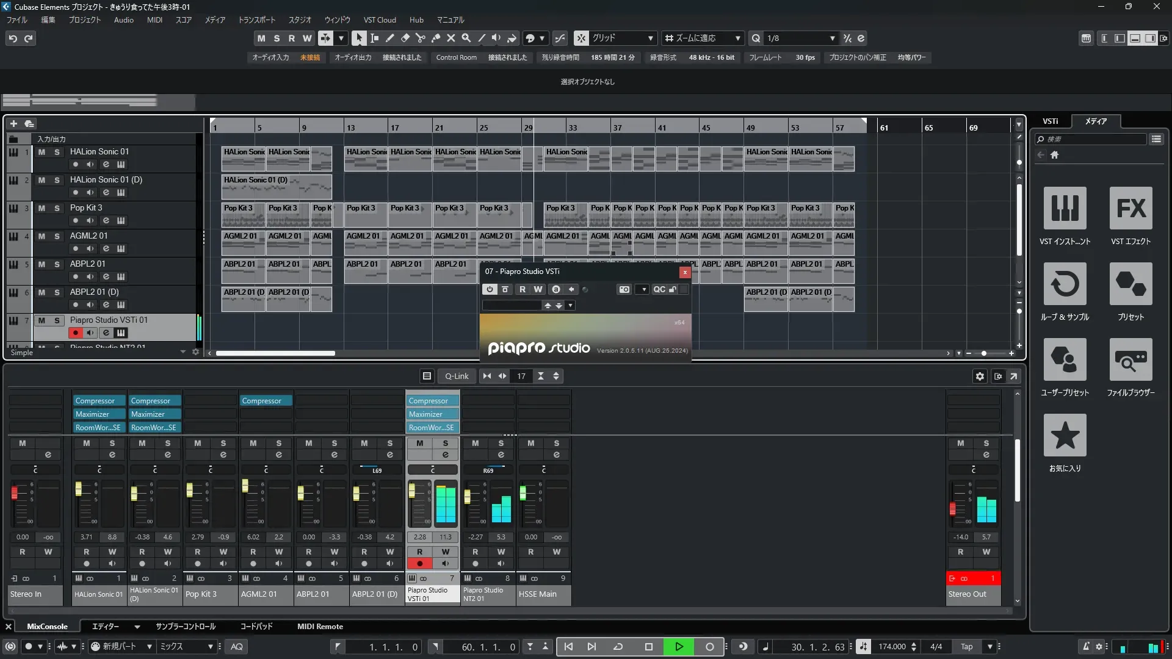
Task: Switch to the MIDI Remote tab
Action: [x=320, y=627]
